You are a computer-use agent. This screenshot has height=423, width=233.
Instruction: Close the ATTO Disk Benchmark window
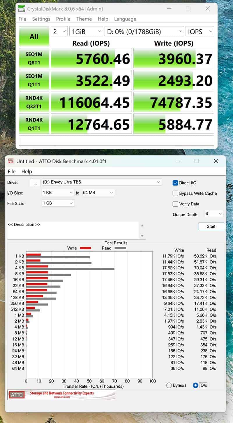click(216, 161)
